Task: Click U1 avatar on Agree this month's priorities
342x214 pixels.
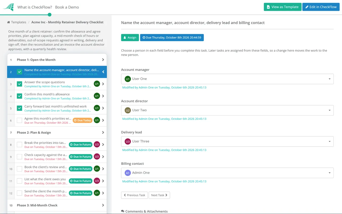Action: pyautogui.click(x=97, y=120)
